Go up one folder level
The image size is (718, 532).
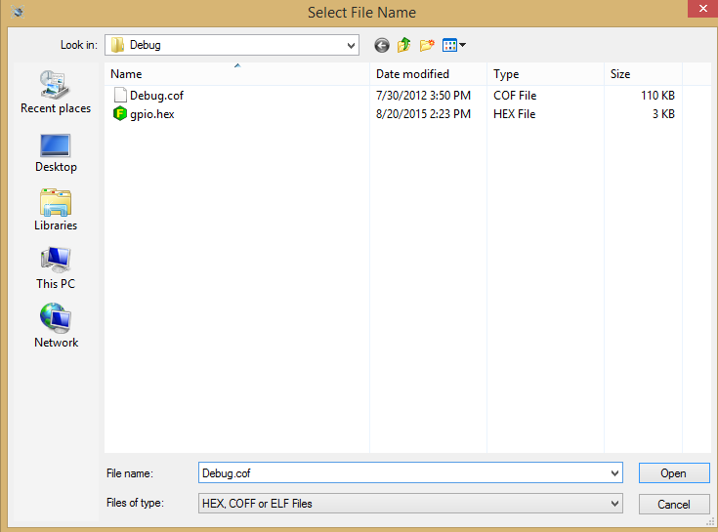403,45
